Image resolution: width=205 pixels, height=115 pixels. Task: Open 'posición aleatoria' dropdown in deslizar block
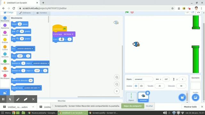coord(41,63)
